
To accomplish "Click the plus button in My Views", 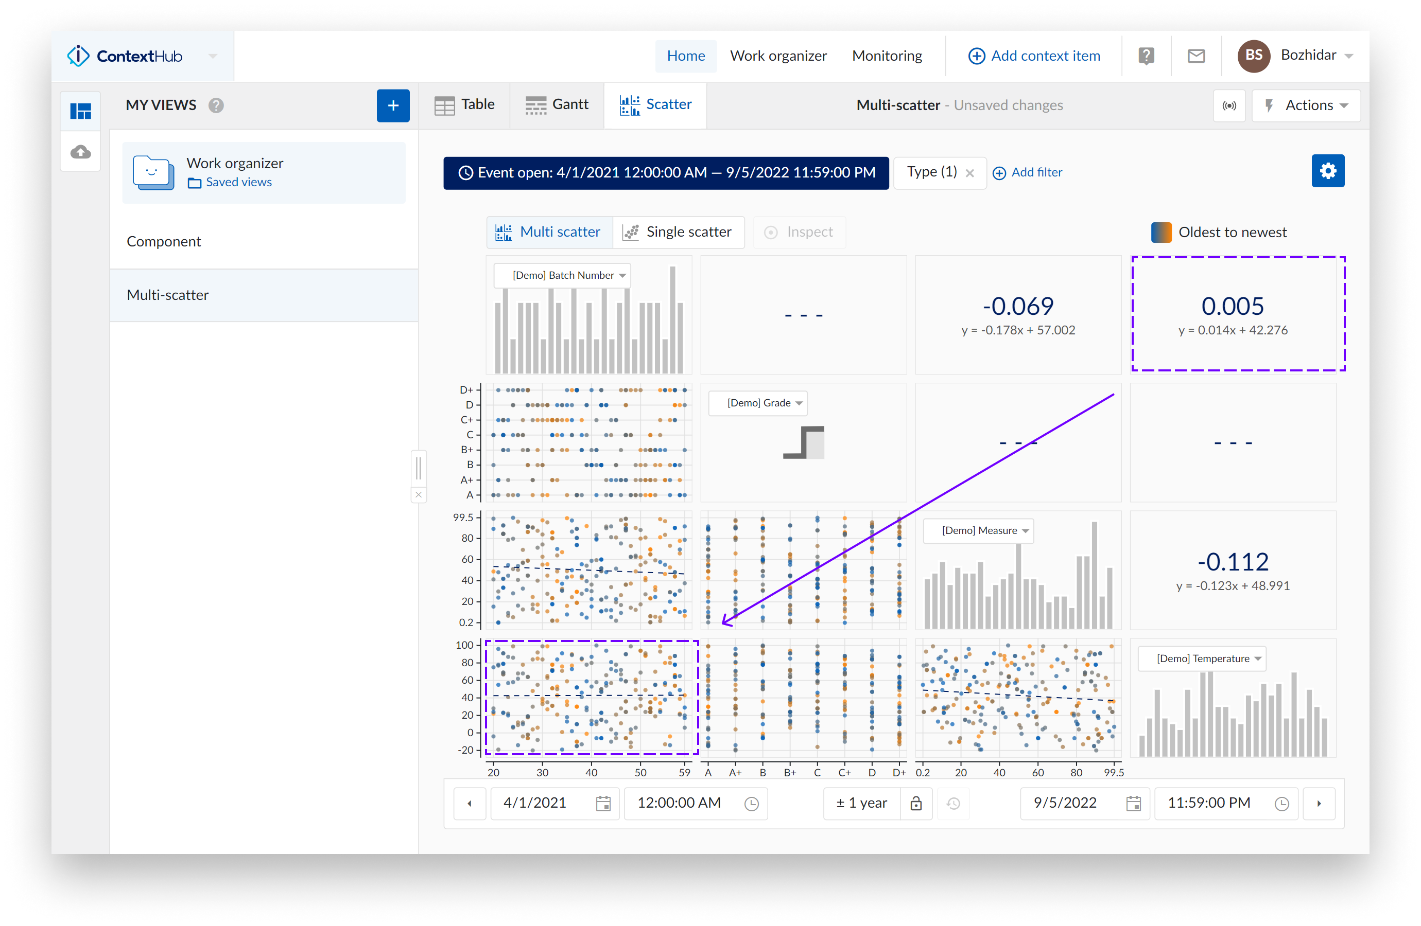I will pyautogui.click(x=393, y=105).
